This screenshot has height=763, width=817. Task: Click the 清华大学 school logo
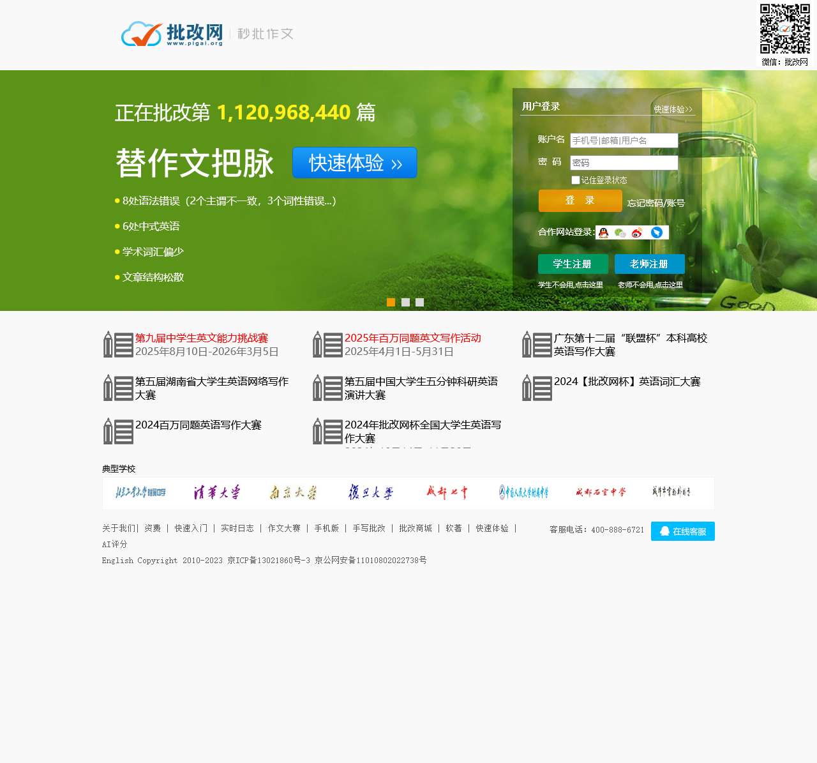216,493
